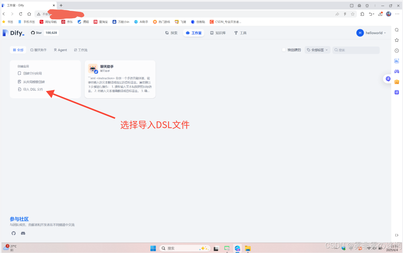Toggle the 我创建的 checkbox
Viewport: 403px width, 253px height.
(284, 50)
